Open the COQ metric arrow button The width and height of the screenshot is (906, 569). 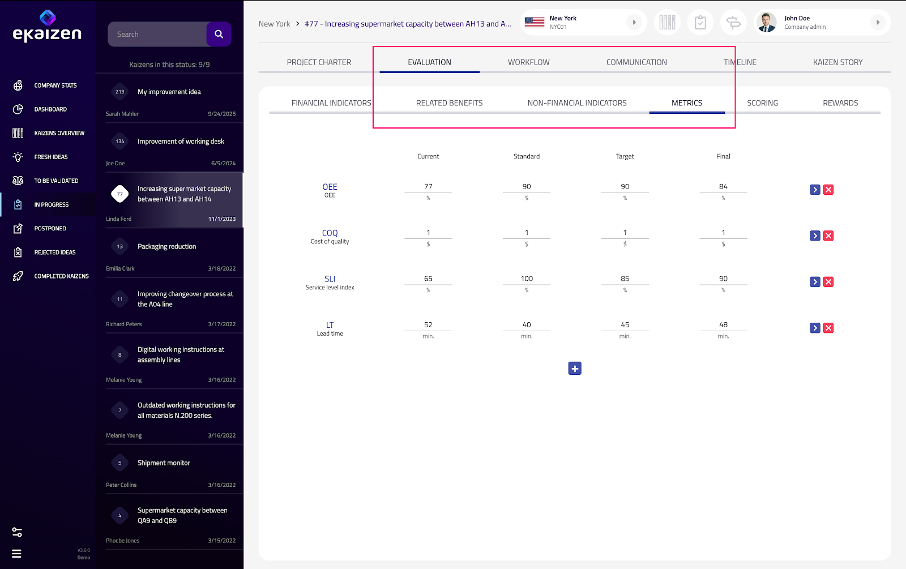click(x=815, y=236)
